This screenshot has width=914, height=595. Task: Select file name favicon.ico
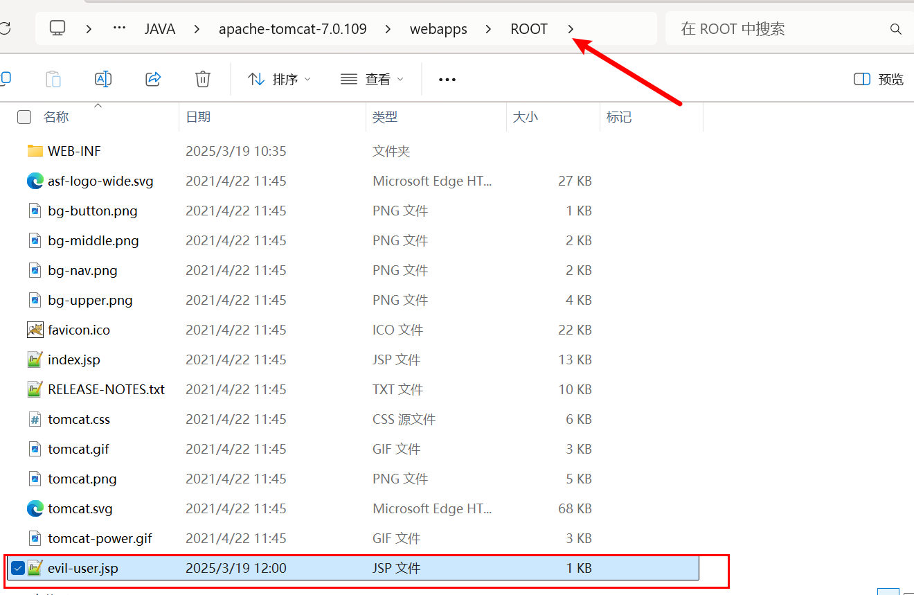(79, 330)
